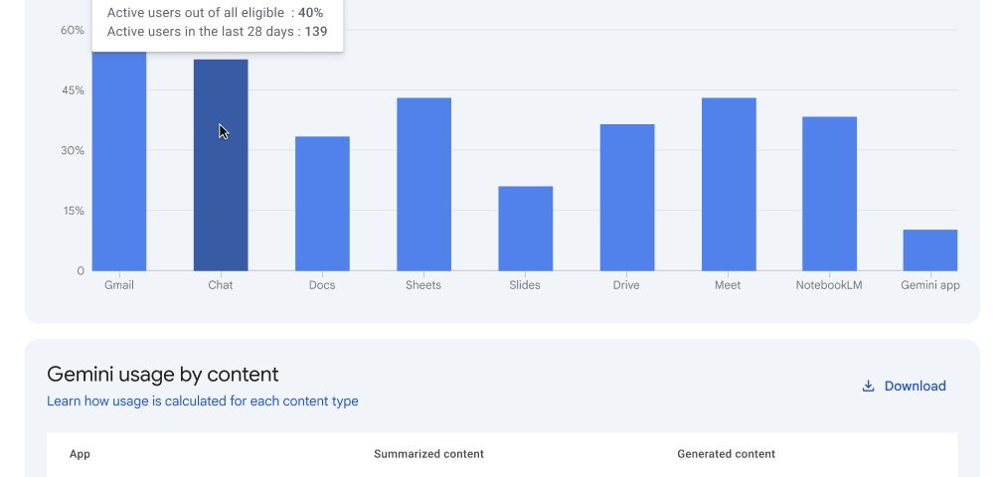Screen dimensions: 1004x477
Task: Select the Gmail bar in the chart
Action: pos(119,161)
